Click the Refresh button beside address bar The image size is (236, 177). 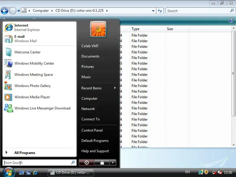click(160, 11)
